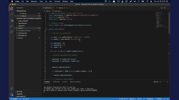Open the Extensions view
Screen dimensions: 179x100
11,32
